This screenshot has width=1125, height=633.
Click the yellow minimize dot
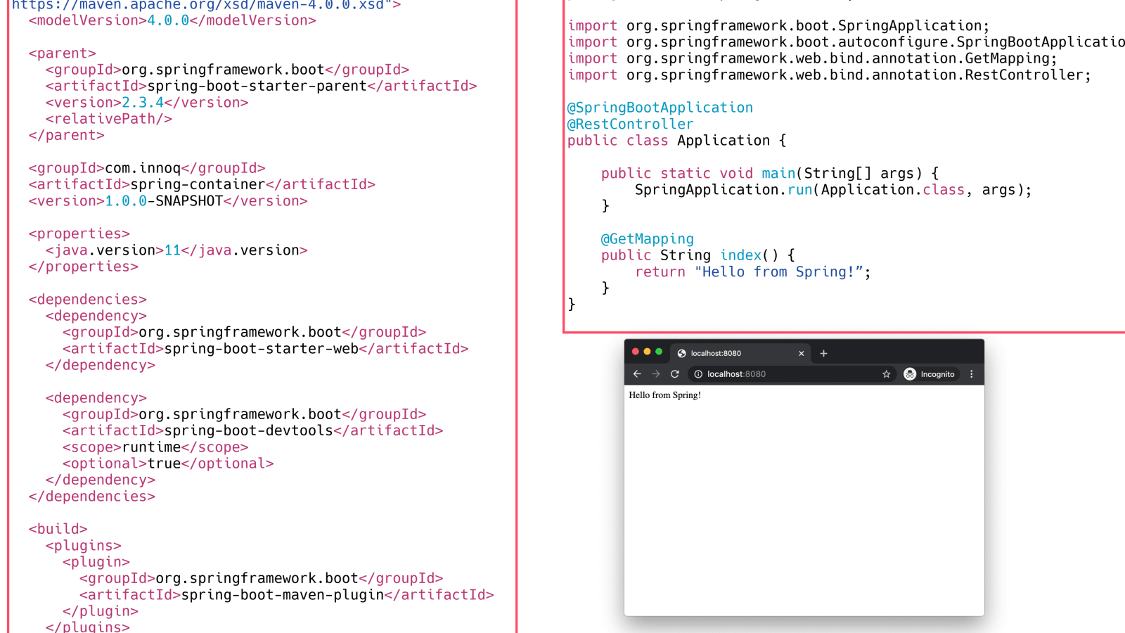tap(647, 352)
